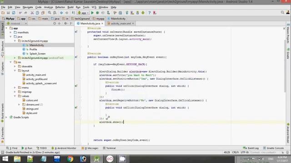Select activity_profile.xml in layout folder

click(x=36, y=79)
